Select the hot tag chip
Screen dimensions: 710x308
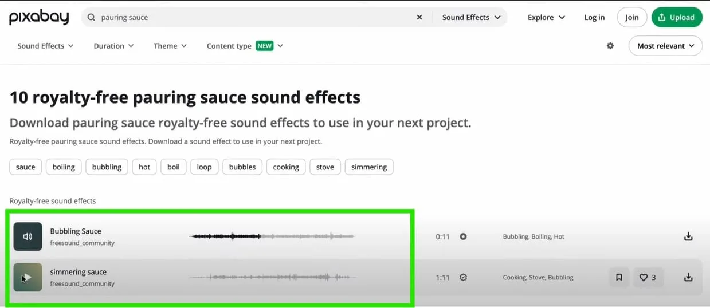[144, 167]
